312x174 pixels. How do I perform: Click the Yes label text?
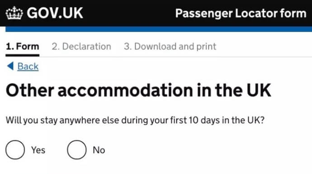(38, 150)
